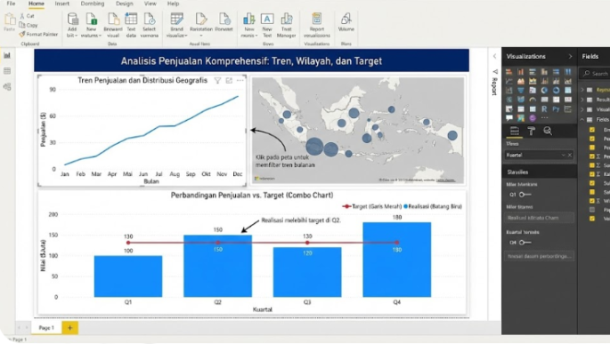Toggle the Q1 switch in Visualizations pane

(x=525, y=194)
